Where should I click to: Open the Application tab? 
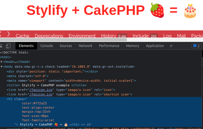(x=155, y=46)
